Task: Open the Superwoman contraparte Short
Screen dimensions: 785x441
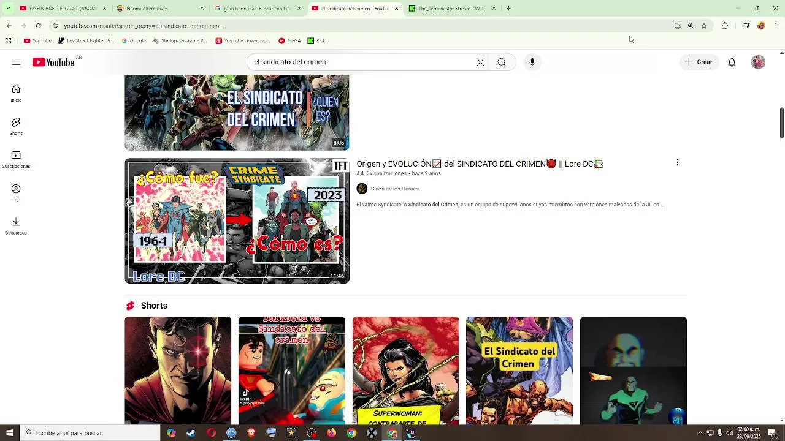Action: pos(406,371)
